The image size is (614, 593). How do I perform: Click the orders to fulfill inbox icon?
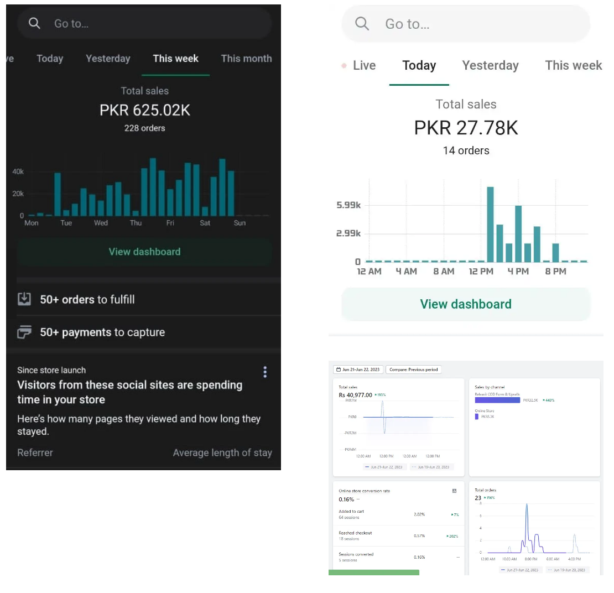point(24,299)
